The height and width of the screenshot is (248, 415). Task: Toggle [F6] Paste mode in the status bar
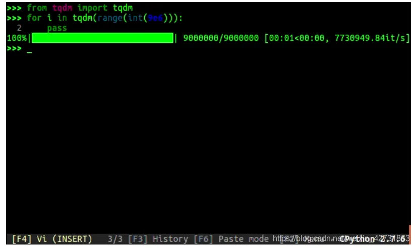pyautogui.click(x=231, y=239)
